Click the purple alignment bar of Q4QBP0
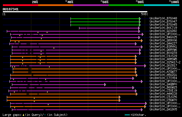This screenshot has height=117, width=182. coord(58,85)
